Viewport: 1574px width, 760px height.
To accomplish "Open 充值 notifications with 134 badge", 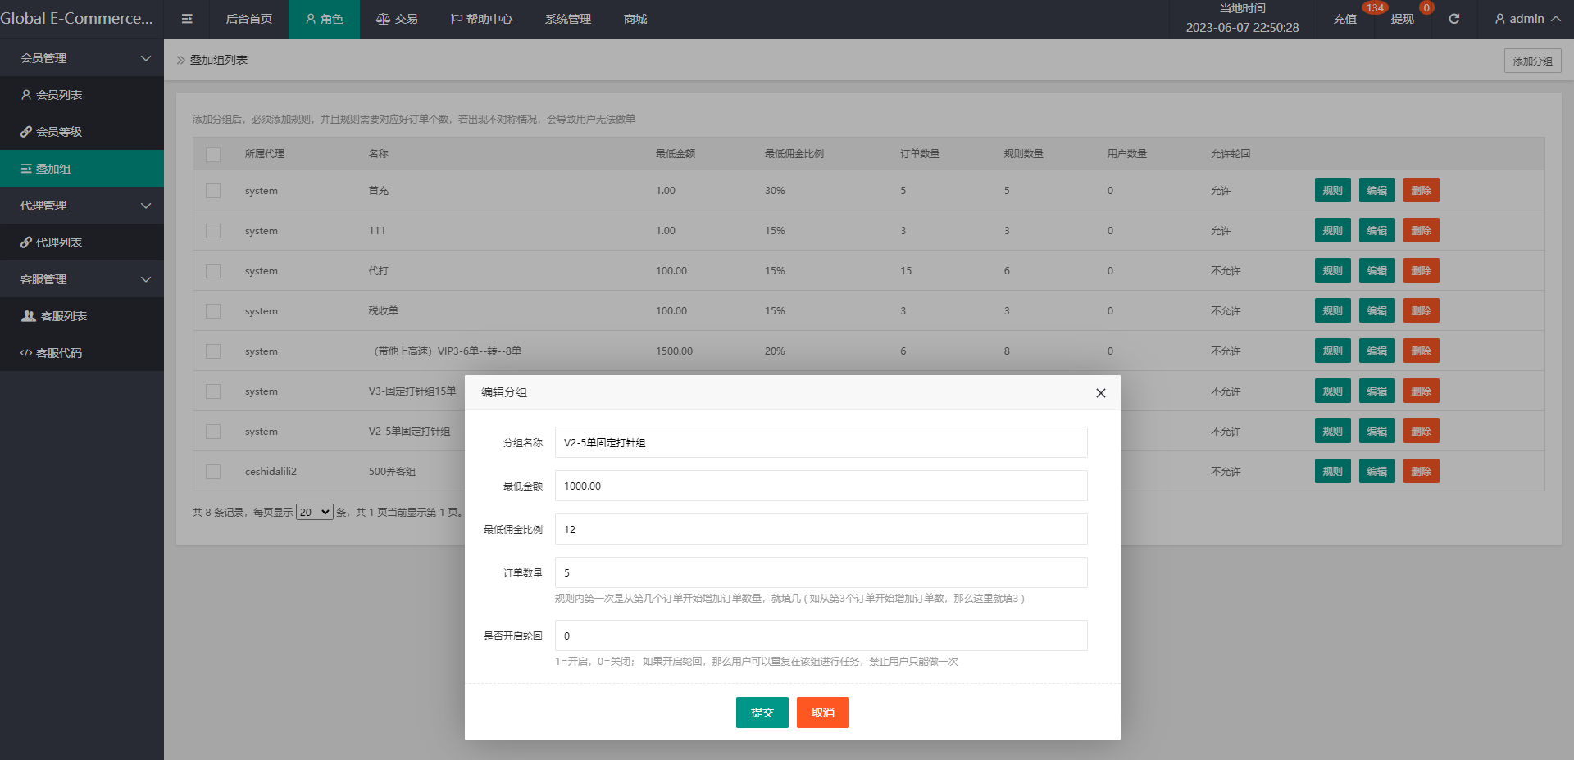I will click(1344, 19).
